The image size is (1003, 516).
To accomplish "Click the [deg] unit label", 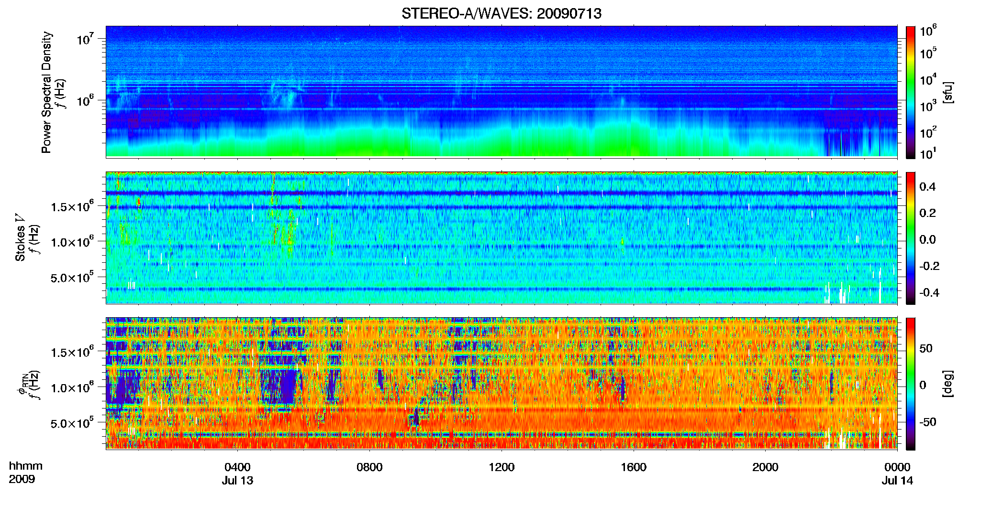I will tap(948, 384).
